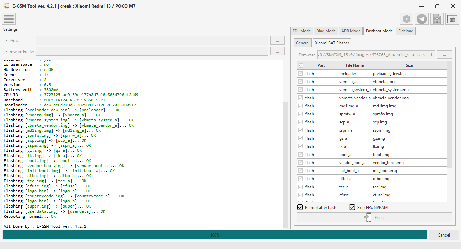Image resolution: width=461 pixels, height=249 pixels.
Task: Select the gz.img cell
Action: (x=409, y=138)
